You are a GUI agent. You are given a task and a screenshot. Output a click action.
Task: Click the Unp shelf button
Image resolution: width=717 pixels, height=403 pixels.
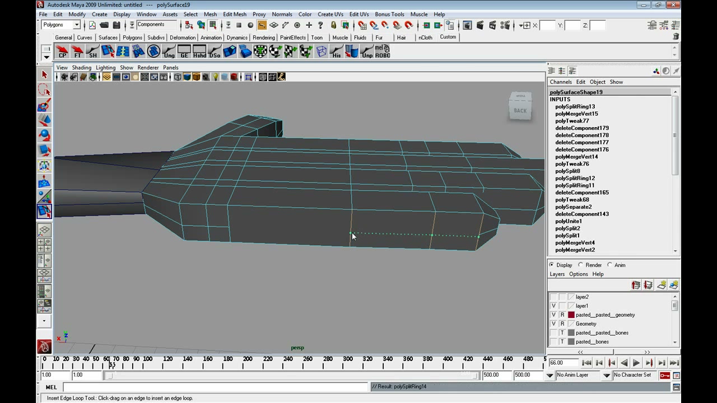point(367,52)
